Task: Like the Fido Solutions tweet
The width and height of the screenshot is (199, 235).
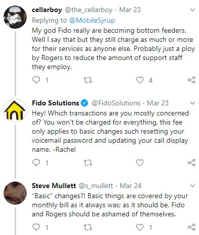Action: 140,162
